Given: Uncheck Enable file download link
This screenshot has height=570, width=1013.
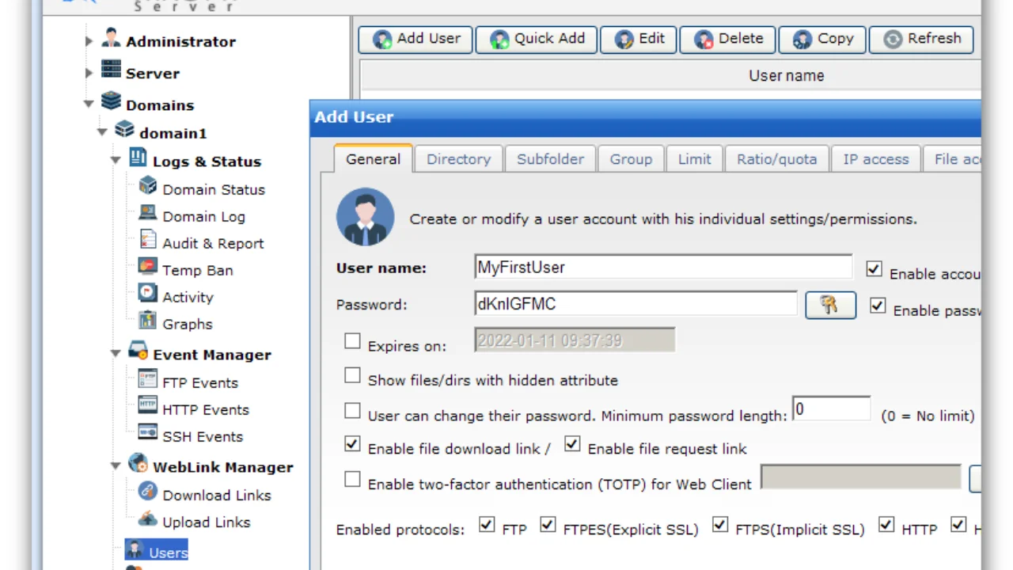Looking at the screenshot, I should 352,444.
